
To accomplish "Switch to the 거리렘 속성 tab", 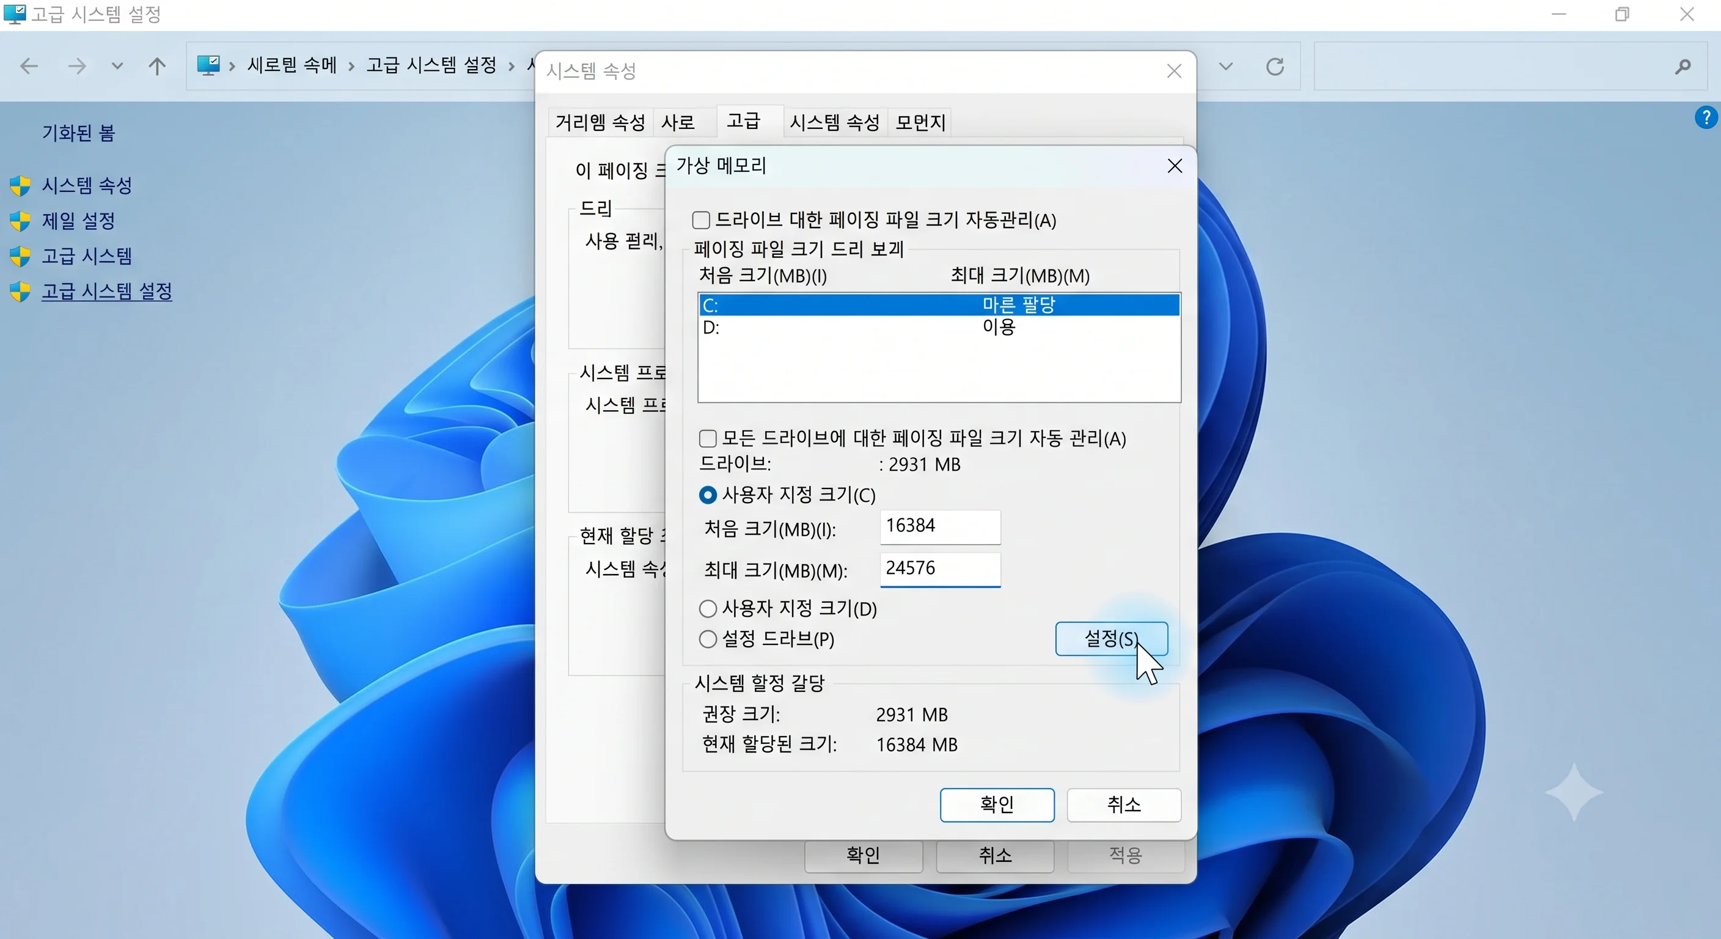I will pyautogui.click(x=600, y=122).
